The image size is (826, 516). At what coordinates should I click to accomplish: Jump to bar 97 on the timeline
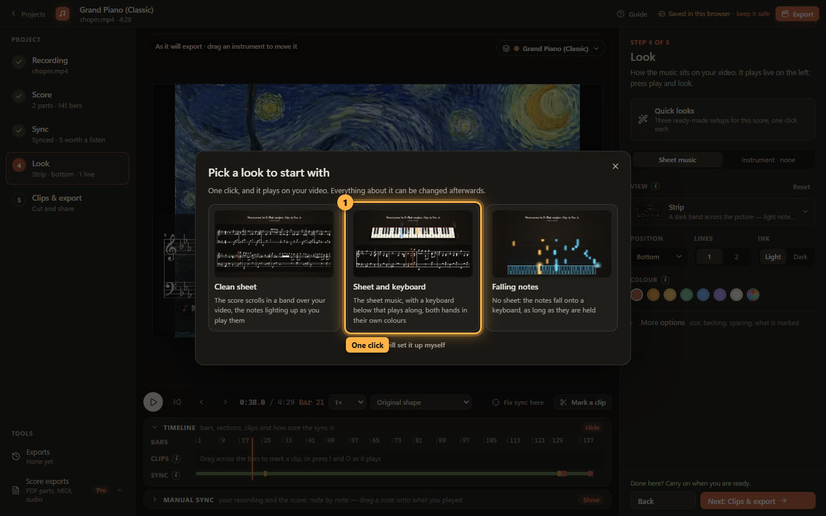(x=465, y=440)
